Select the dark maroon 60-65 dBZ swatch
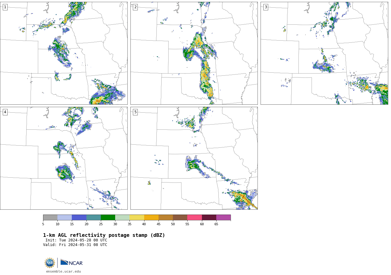The image size is (391, 275). (x=209, y=217)
